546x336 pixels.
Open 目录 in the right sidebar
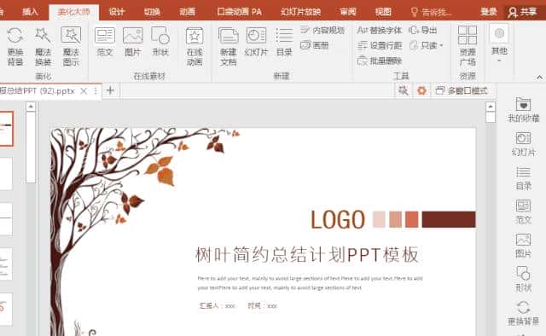[523, 178]
